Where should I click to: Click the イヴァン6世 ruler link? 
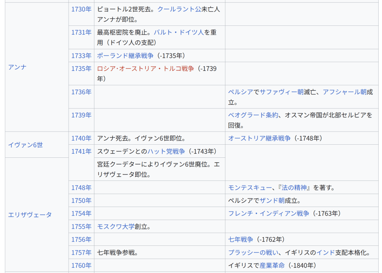pos(25,145)
